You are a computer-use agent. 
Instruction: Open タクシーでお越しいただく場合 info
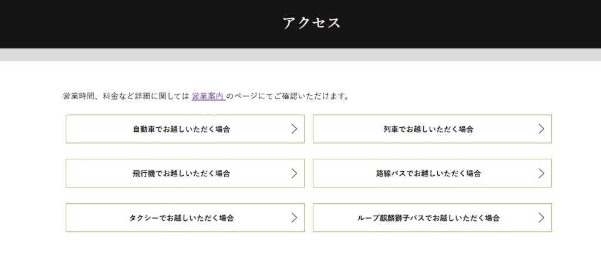pyautogui.click(x=181, y=218)
